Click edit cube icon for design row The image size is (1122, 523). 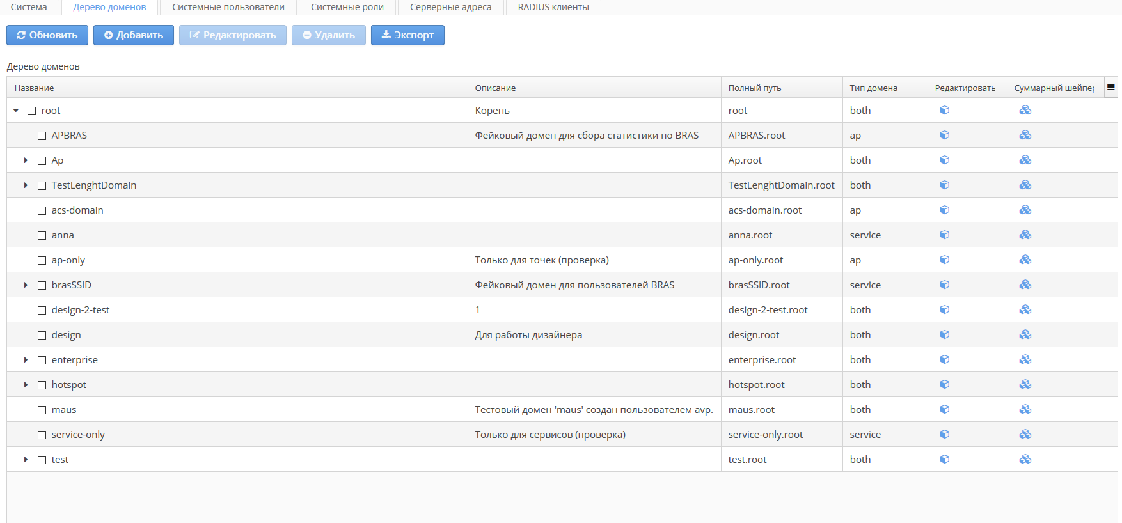(944, 334)
